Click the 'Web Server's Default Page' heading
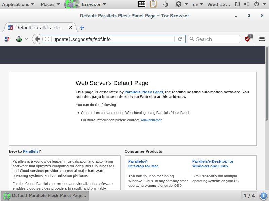 pyautogui.click(x=112, y=83)
